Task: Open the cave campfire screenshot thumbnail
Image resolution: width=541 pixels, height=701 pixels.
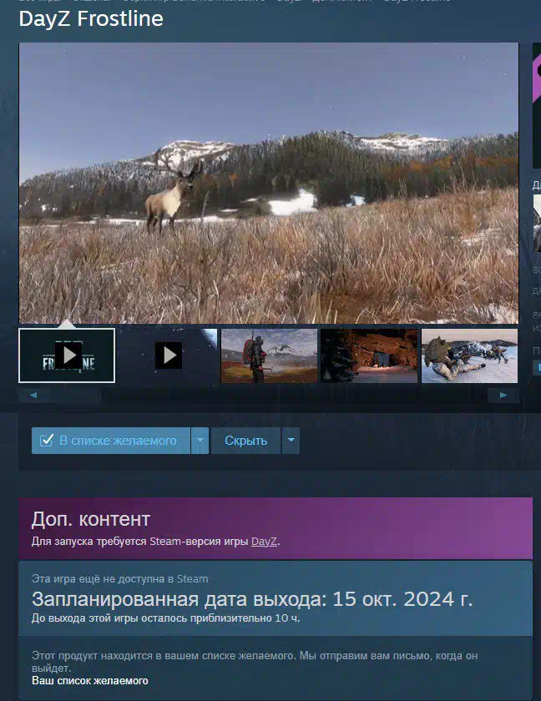Action: coord(369,356)
